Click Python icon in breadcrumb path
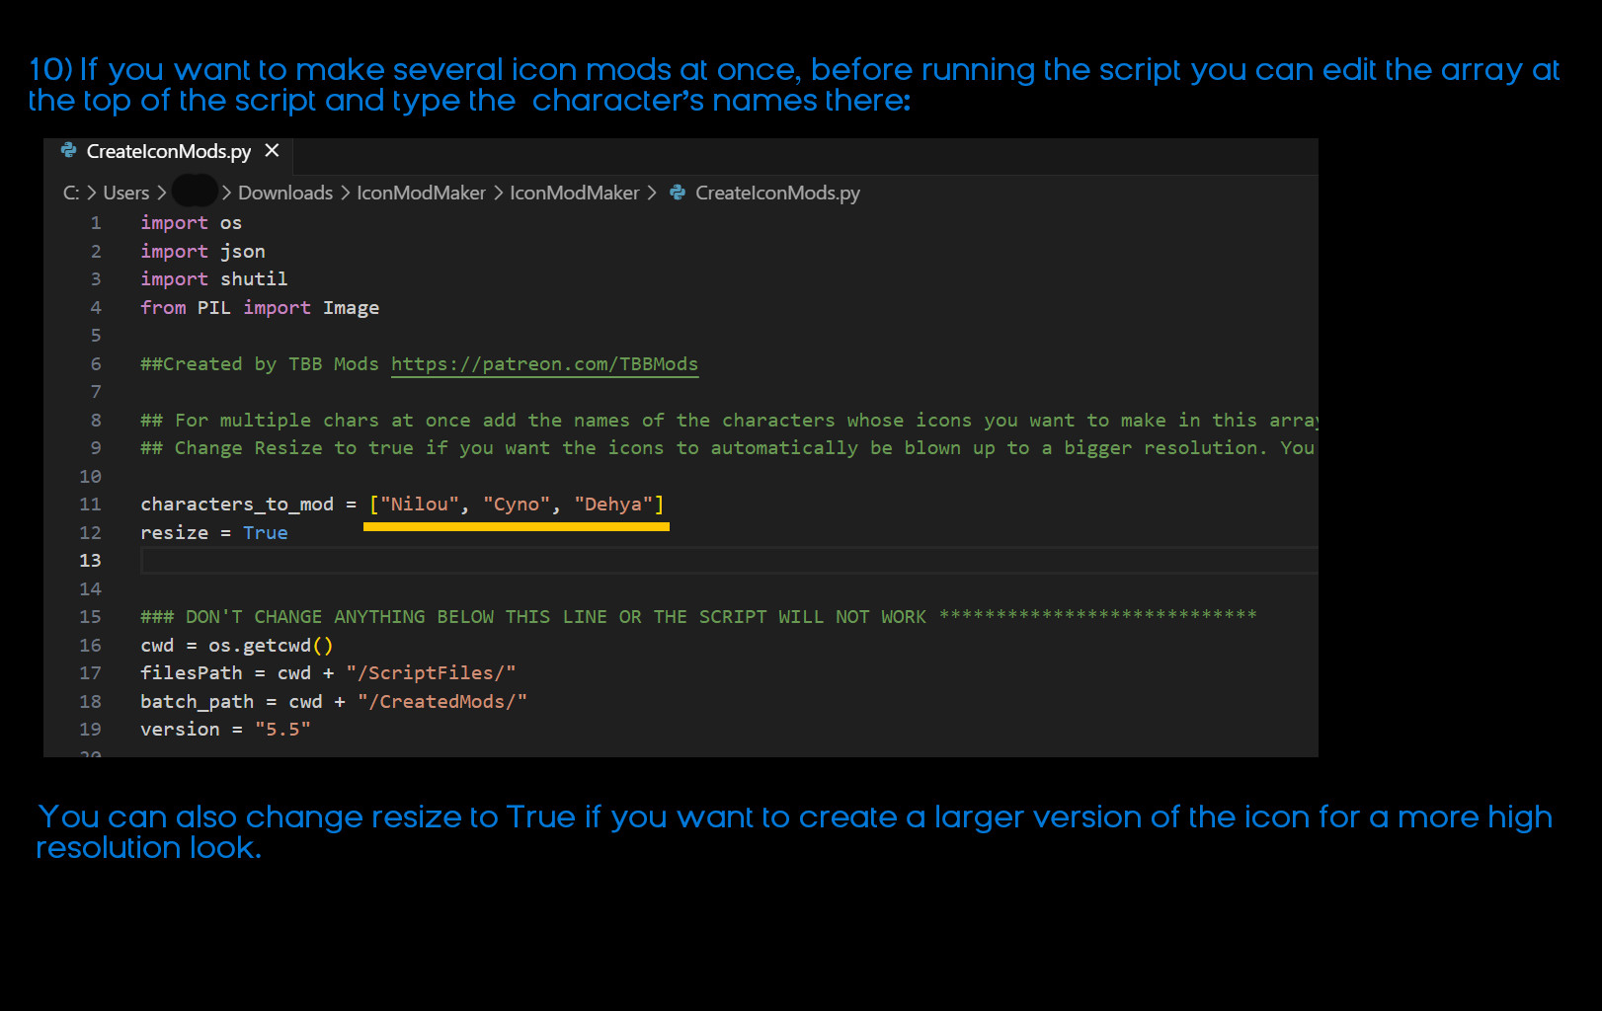This screenshot has height=1011, width=1602. click(678, 193)
